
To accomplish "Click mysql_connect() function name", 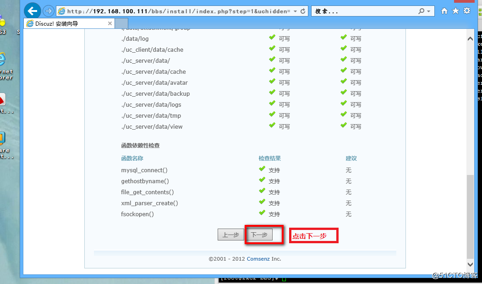I will [144, 170].
